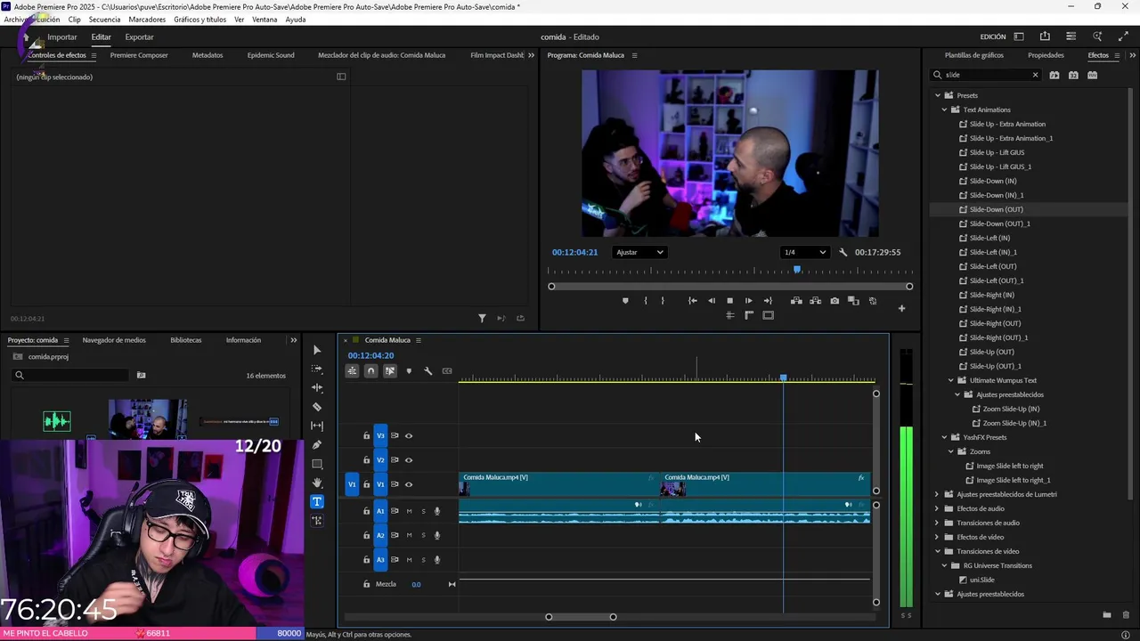Stop playback in Program monitor
Screen dimensions: 1140x641
coord(729,301)
